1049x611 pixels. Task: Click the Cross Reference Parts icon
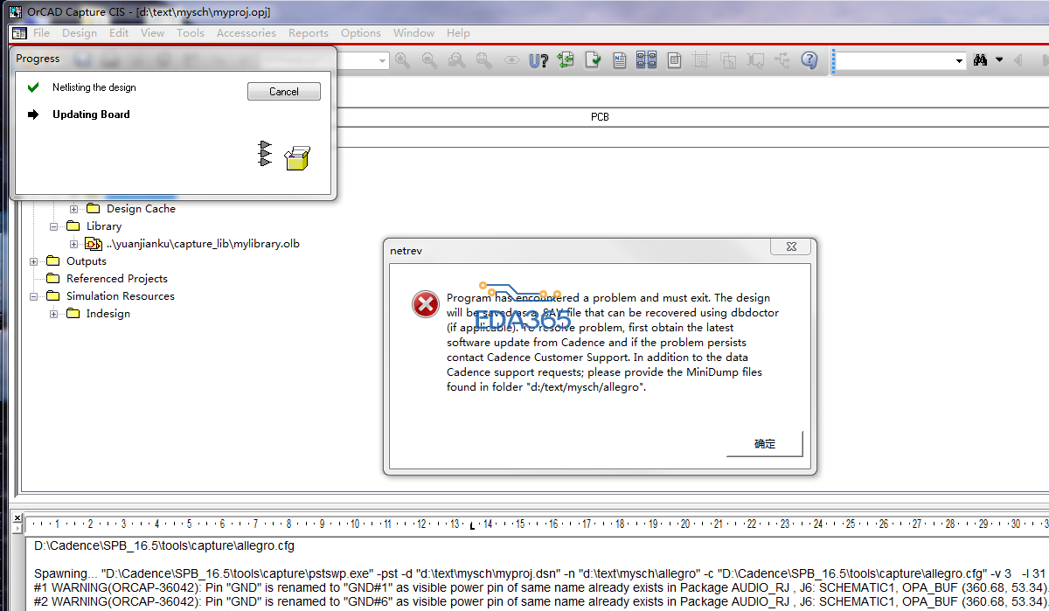[646, 60]
